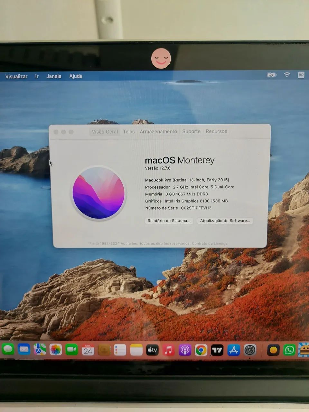
Task: Switch to the Telas tab
Action: [129, 132]
